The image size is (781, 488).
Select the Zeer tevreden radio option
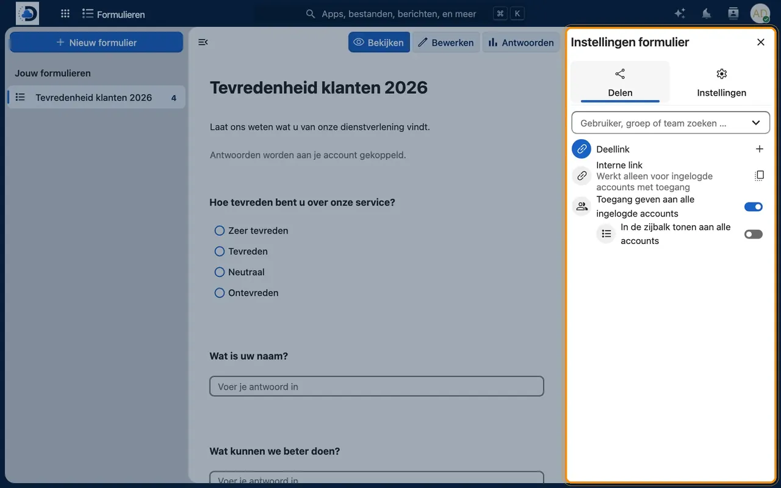pos(220,231)
